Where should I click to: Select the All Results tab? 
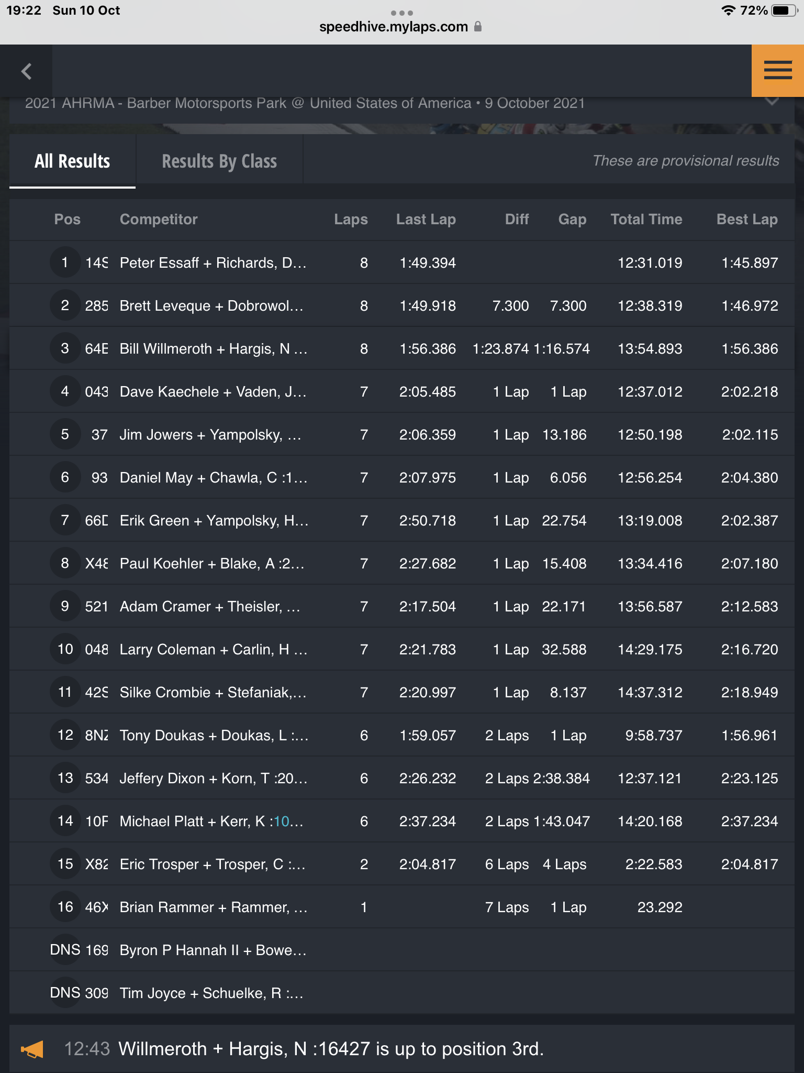[x=72, y=161]
